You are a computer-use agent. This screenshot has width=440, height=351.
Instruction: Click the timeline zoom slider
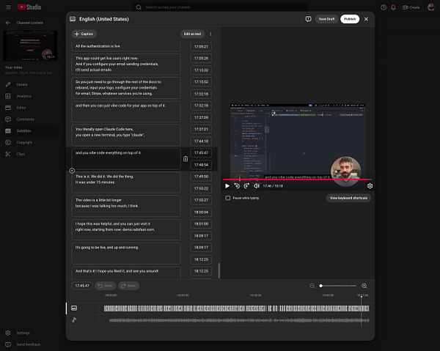point(338,286)
